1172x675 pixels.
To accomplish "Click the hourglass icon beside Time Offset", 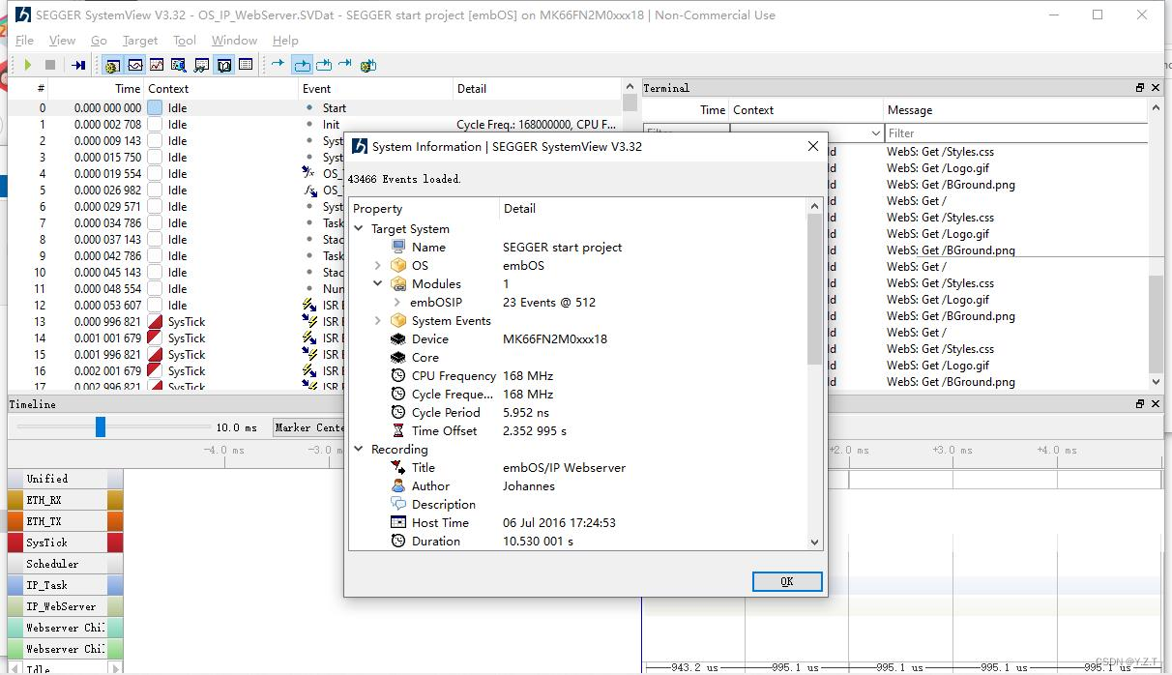I will point(398,431).
